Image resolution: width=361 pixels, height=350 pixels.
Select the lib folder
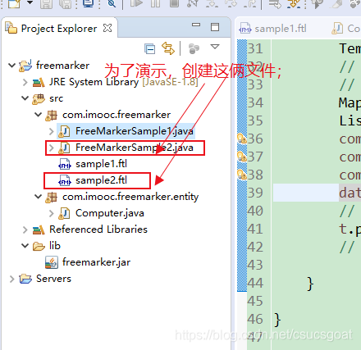(55, 246)
